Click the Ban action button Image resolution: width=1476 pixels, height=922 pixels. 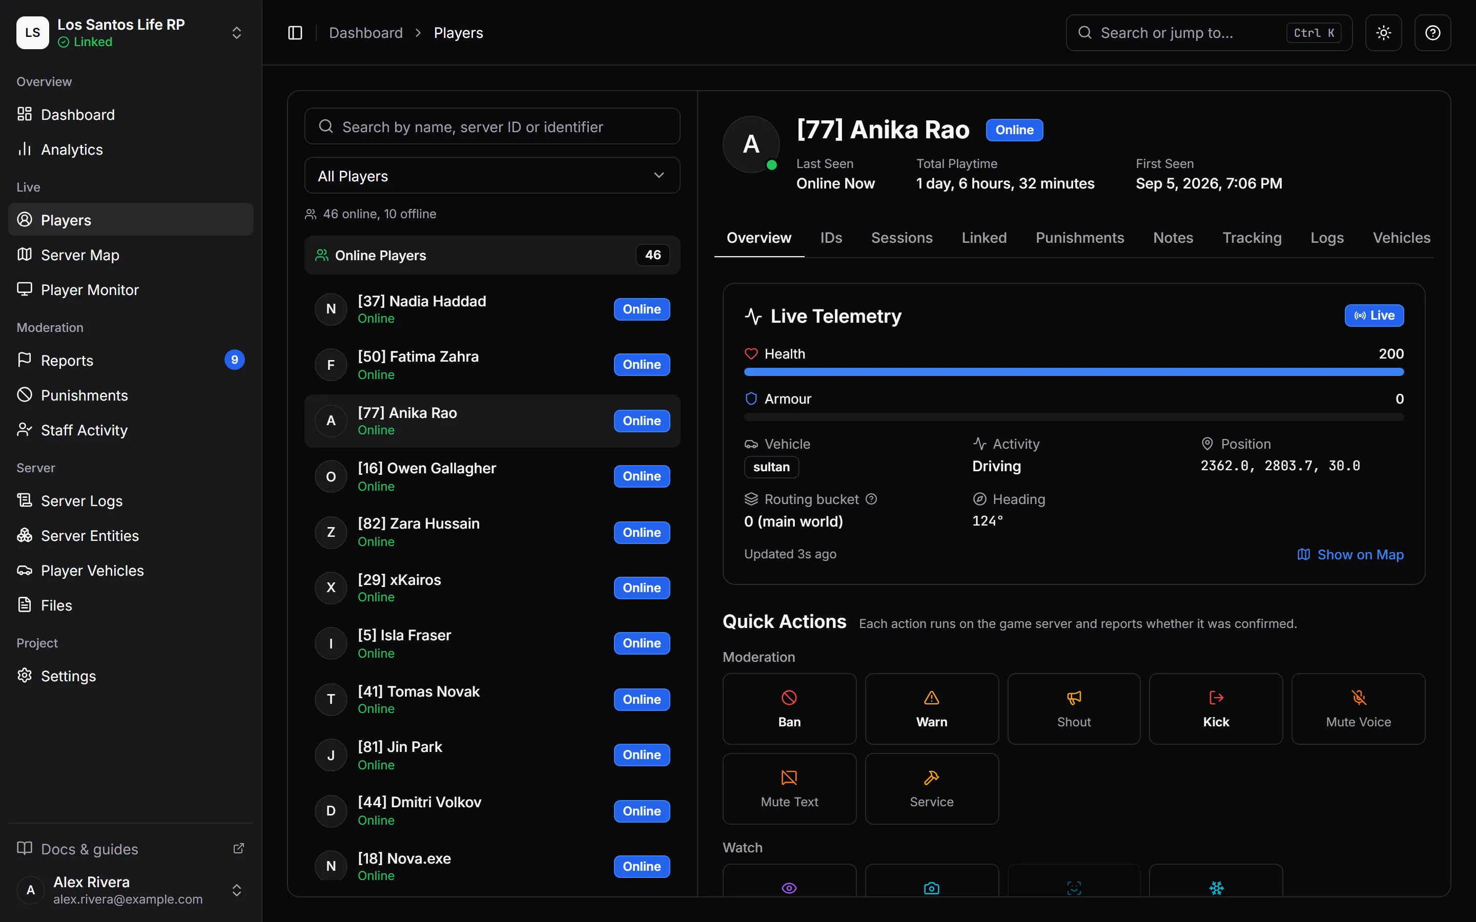pos(789,708)
